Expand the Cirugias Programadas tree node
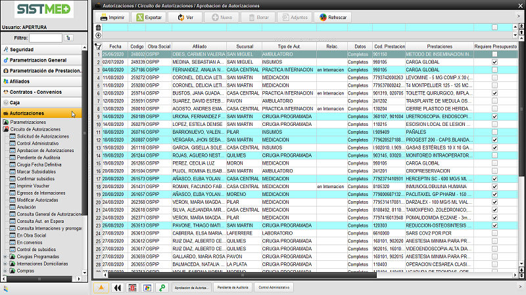This screenshot has width=526, height=295. [x=5, y=257]
